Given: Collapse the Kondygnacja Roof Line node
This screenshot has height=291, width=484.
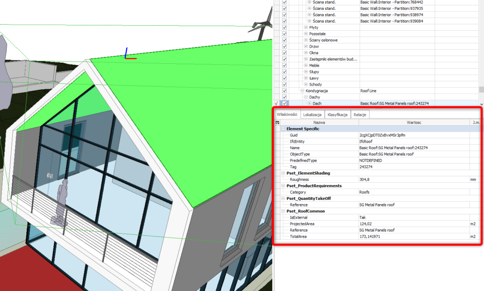Looking at the screenshot, I should click(x=302, y=91).
